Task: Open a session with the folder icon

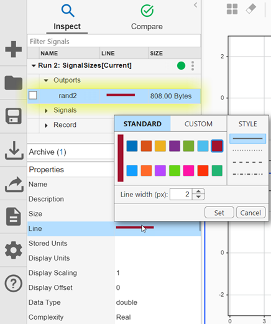Action: click(x=14, y=83)
